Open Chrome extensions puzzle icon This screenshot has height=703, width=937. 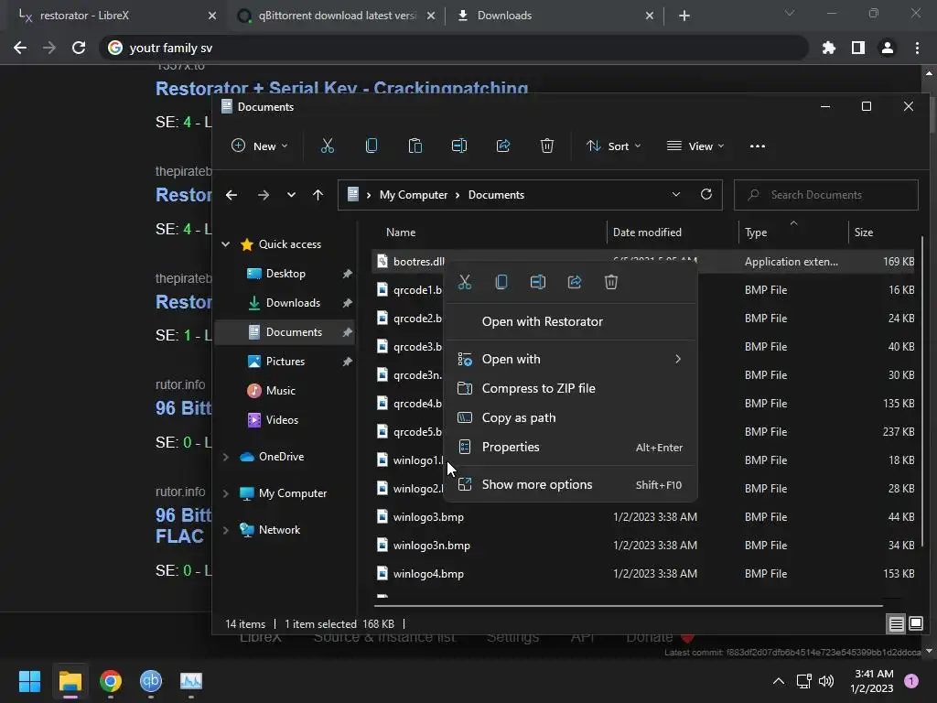829,48
